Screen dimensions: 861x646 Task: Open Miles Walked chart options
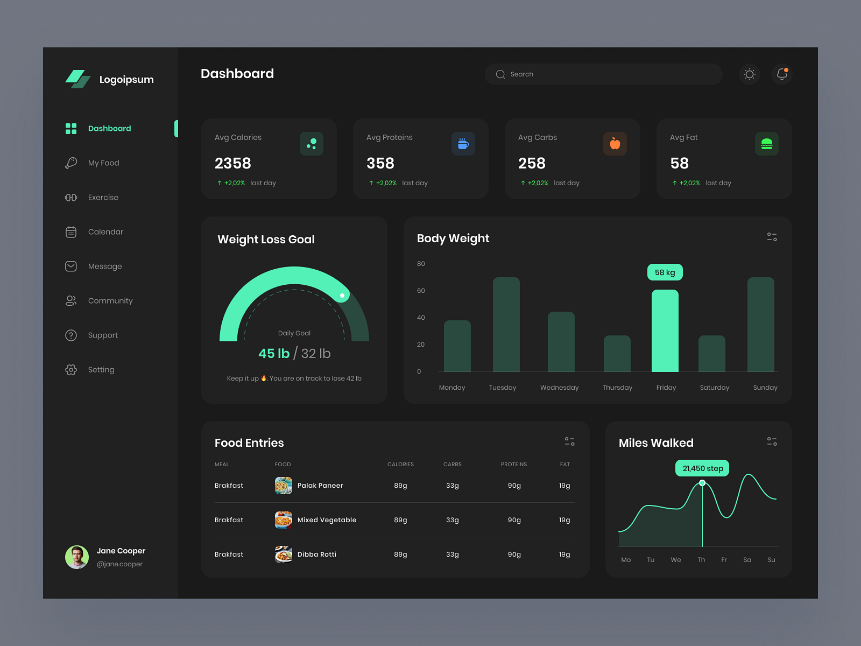[772, 441]
